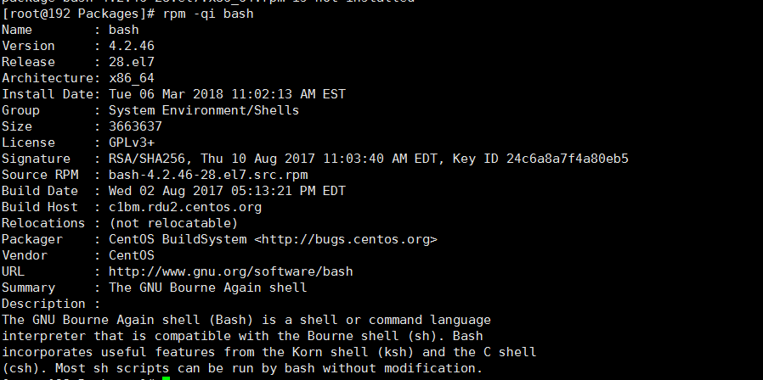
Task: Click the x86_64 architecture value
Action: coord(132,78)
